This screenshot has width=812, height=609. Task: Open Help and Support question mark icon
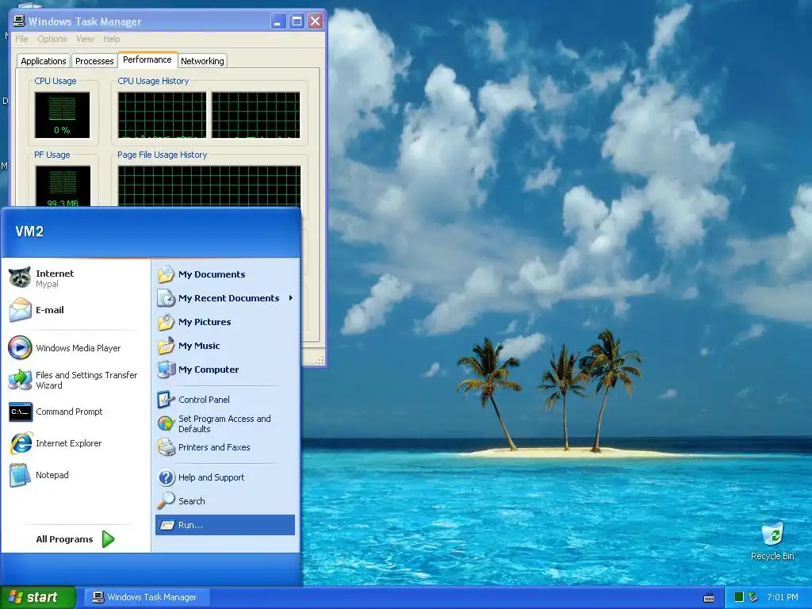[x=166, y=477]
